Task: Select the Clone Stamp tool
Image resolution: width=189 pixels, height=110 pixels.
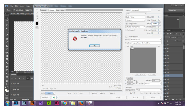Action: 7,46
